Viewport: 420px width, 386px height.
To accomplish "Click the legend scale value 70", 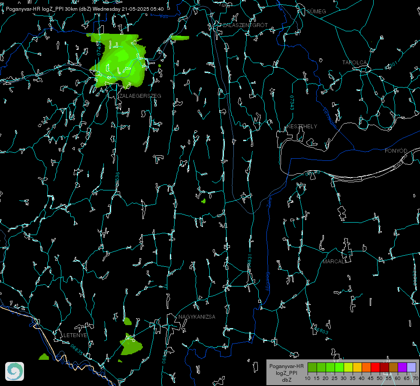I will point(416,378).
